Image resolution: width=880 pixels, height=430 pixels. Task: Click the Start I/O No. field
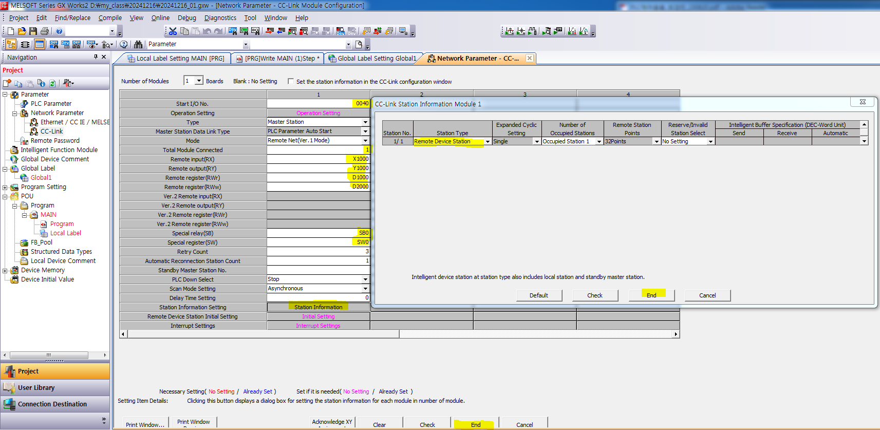tap(319, 104)
